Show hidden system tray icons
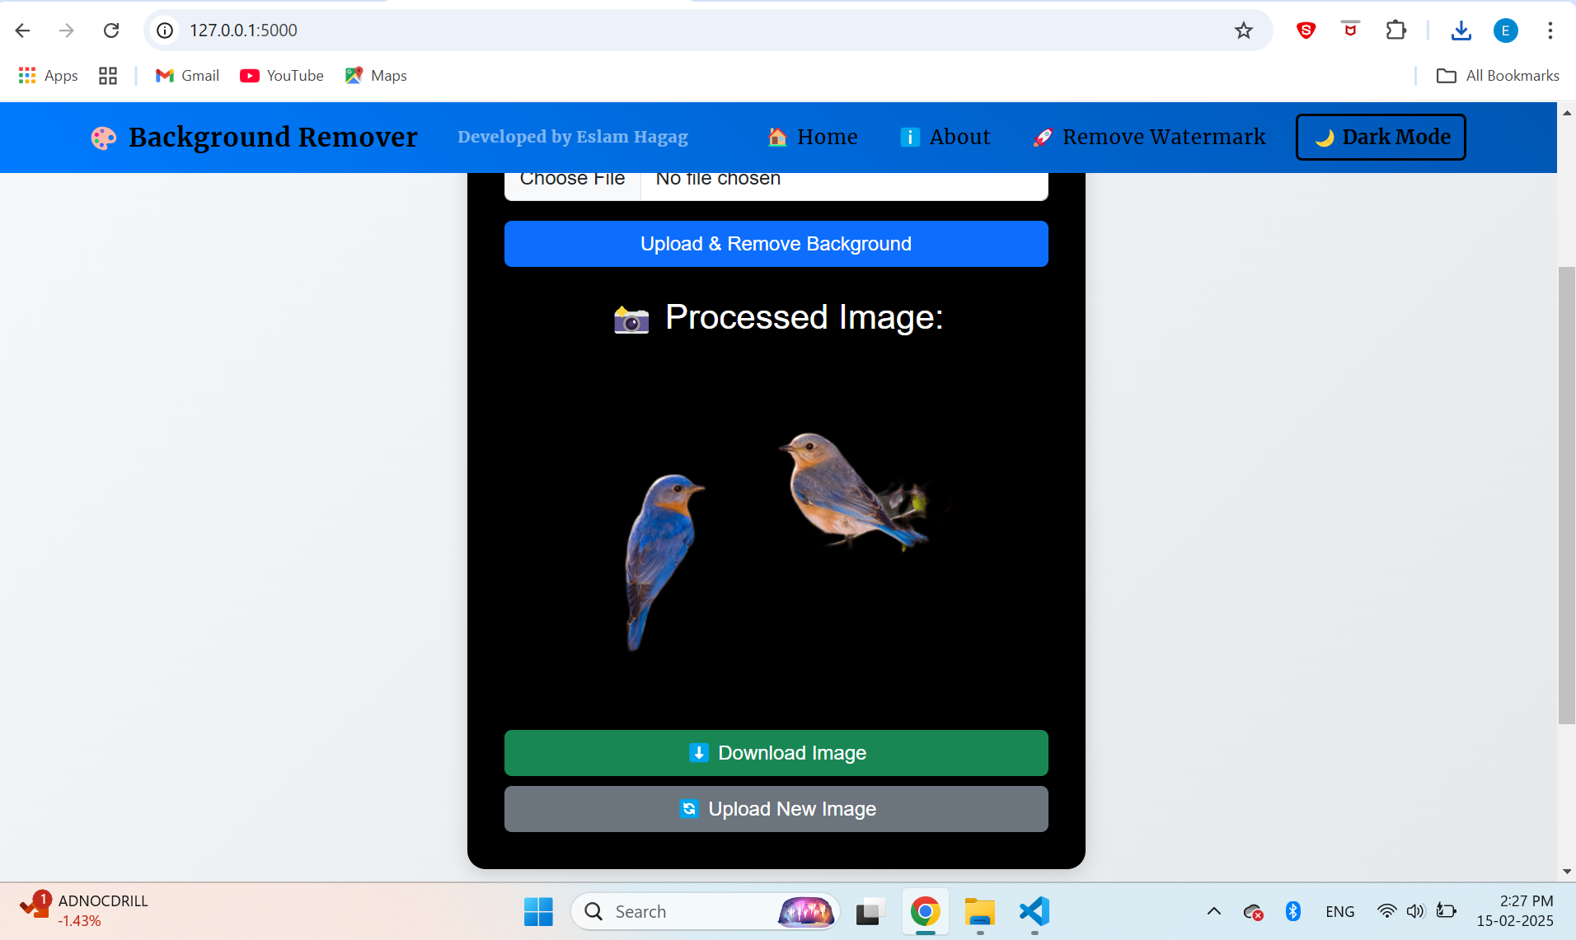The image size is (1576, 940). 1213,911
